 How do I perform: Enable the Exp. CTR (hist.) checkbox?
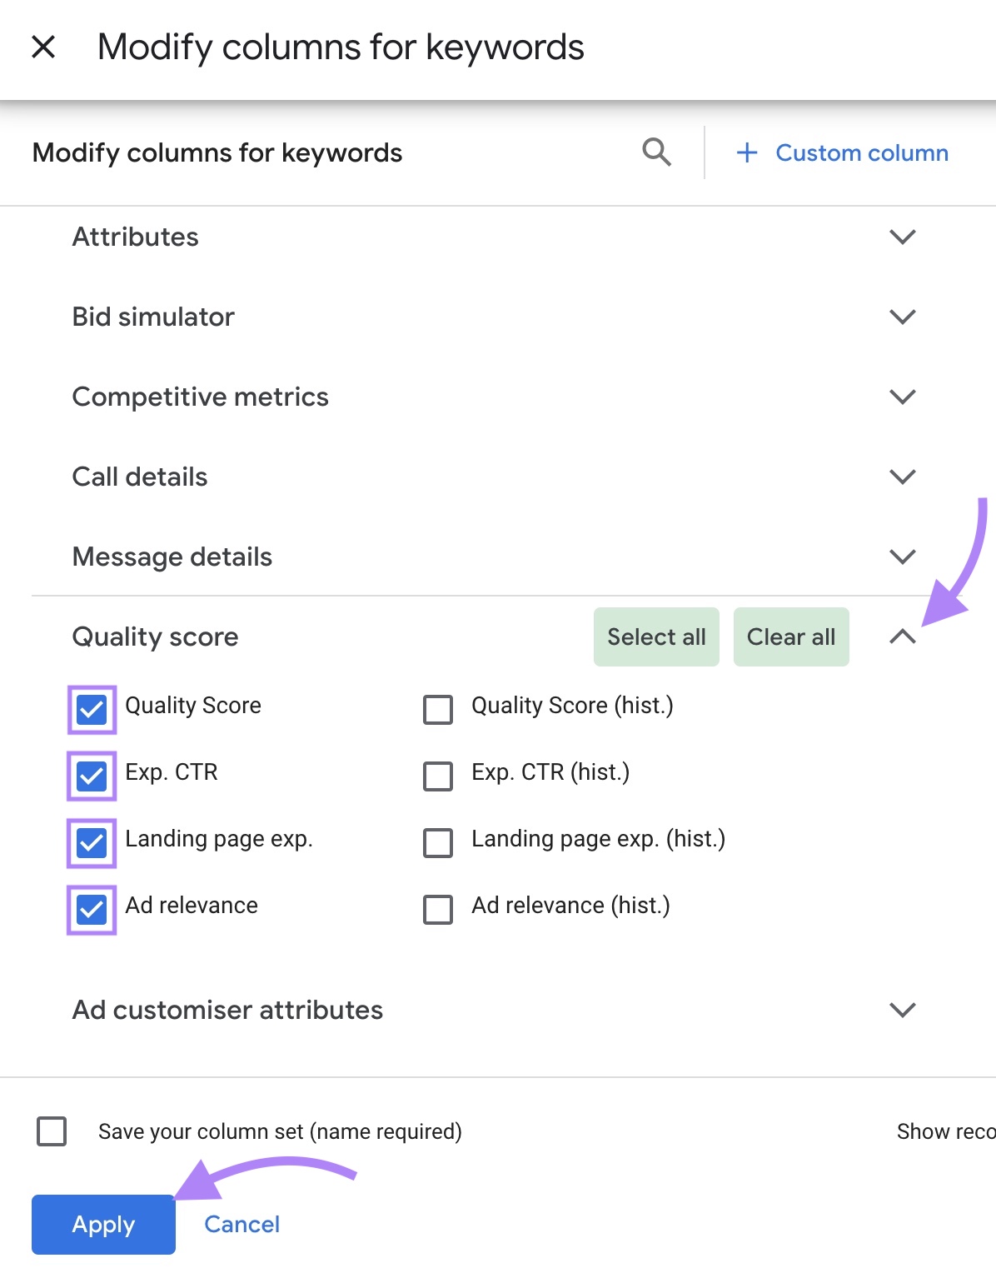[x=437, y=777]
